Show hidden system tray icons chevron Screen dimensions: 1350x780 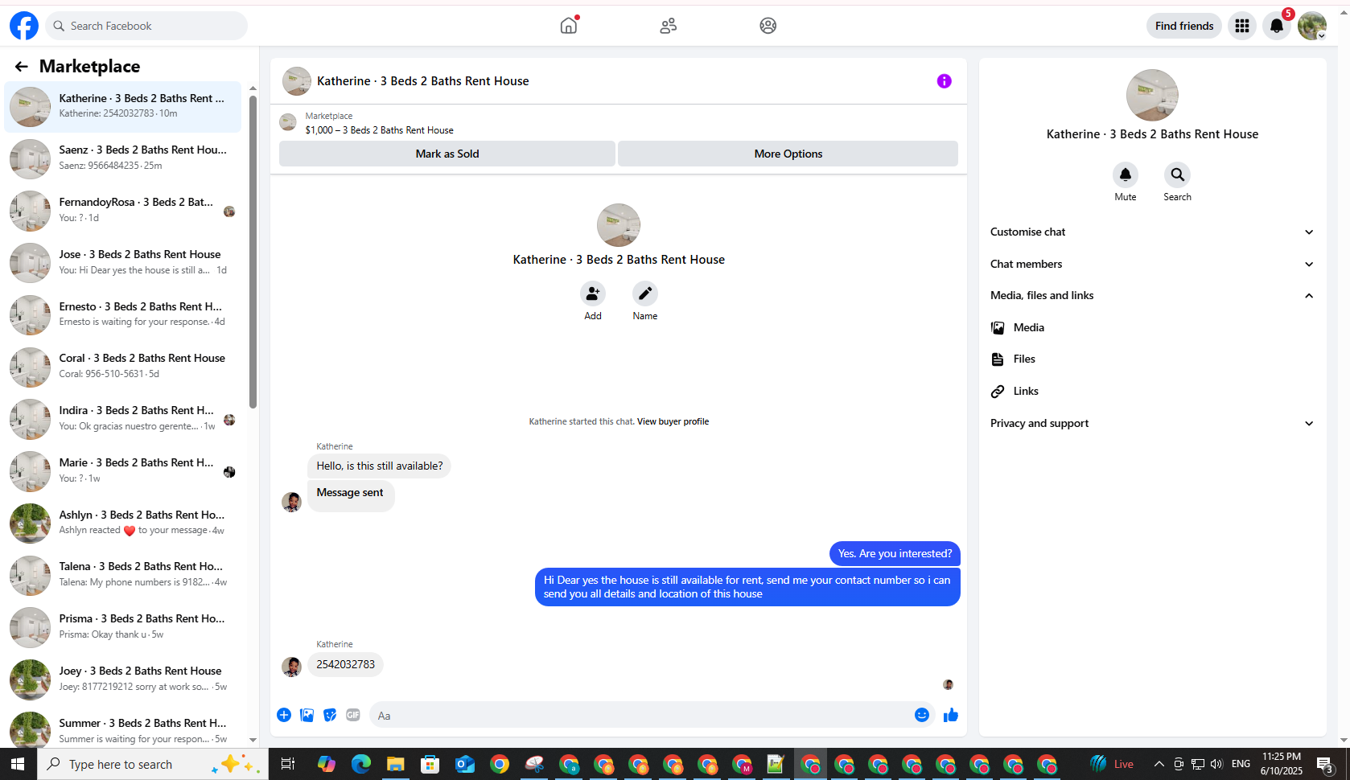pos(1159,764)
